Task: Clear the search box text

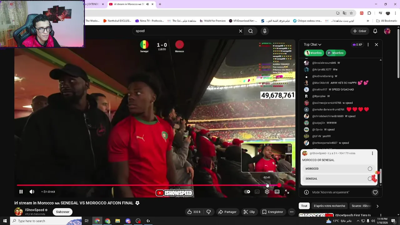Action: click(241, 31)
